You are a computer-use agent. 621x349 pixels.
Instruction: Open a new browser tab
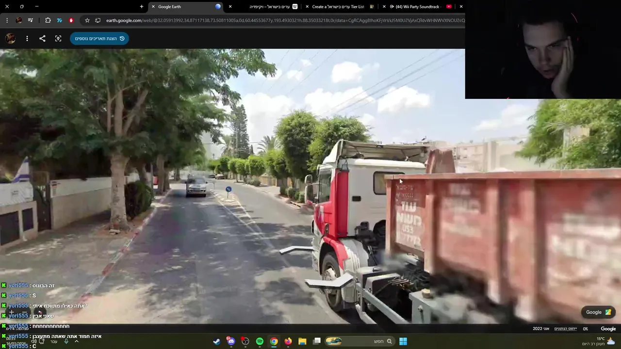(x=142, y=6)
